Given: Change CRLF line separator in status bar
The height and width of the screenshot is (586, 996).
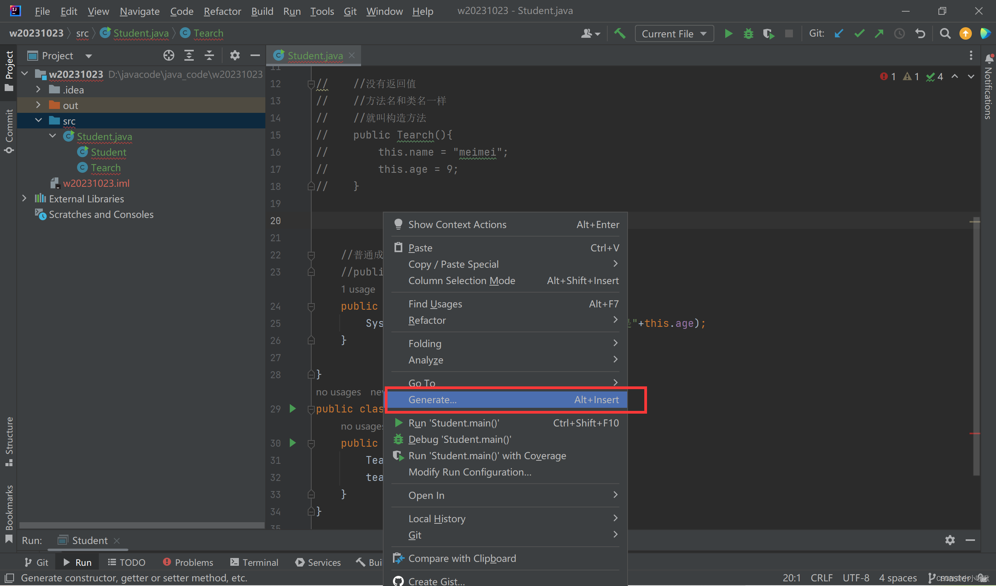Looking at the screenshot, I should 821,578.
